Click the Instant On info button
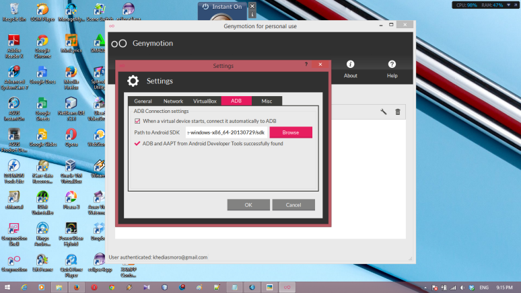Image resolution: width=521 pixels, height=293 pixels. pyautogui.click(x=252, y=15)
